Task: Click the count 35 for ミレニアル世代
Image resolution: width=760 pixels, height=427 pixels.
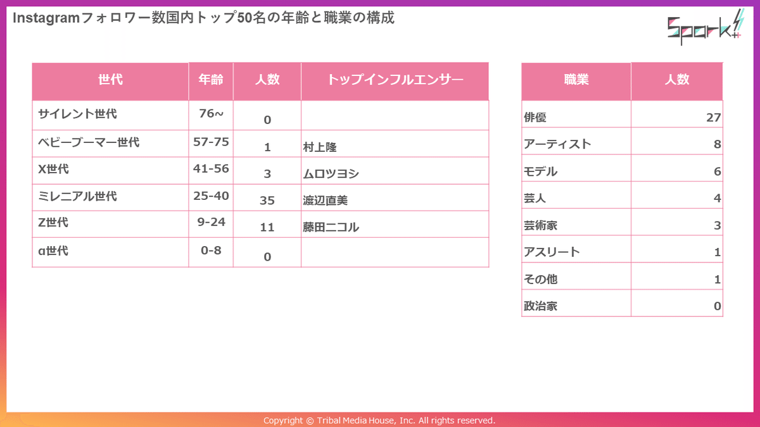Action: coord(267,201)
